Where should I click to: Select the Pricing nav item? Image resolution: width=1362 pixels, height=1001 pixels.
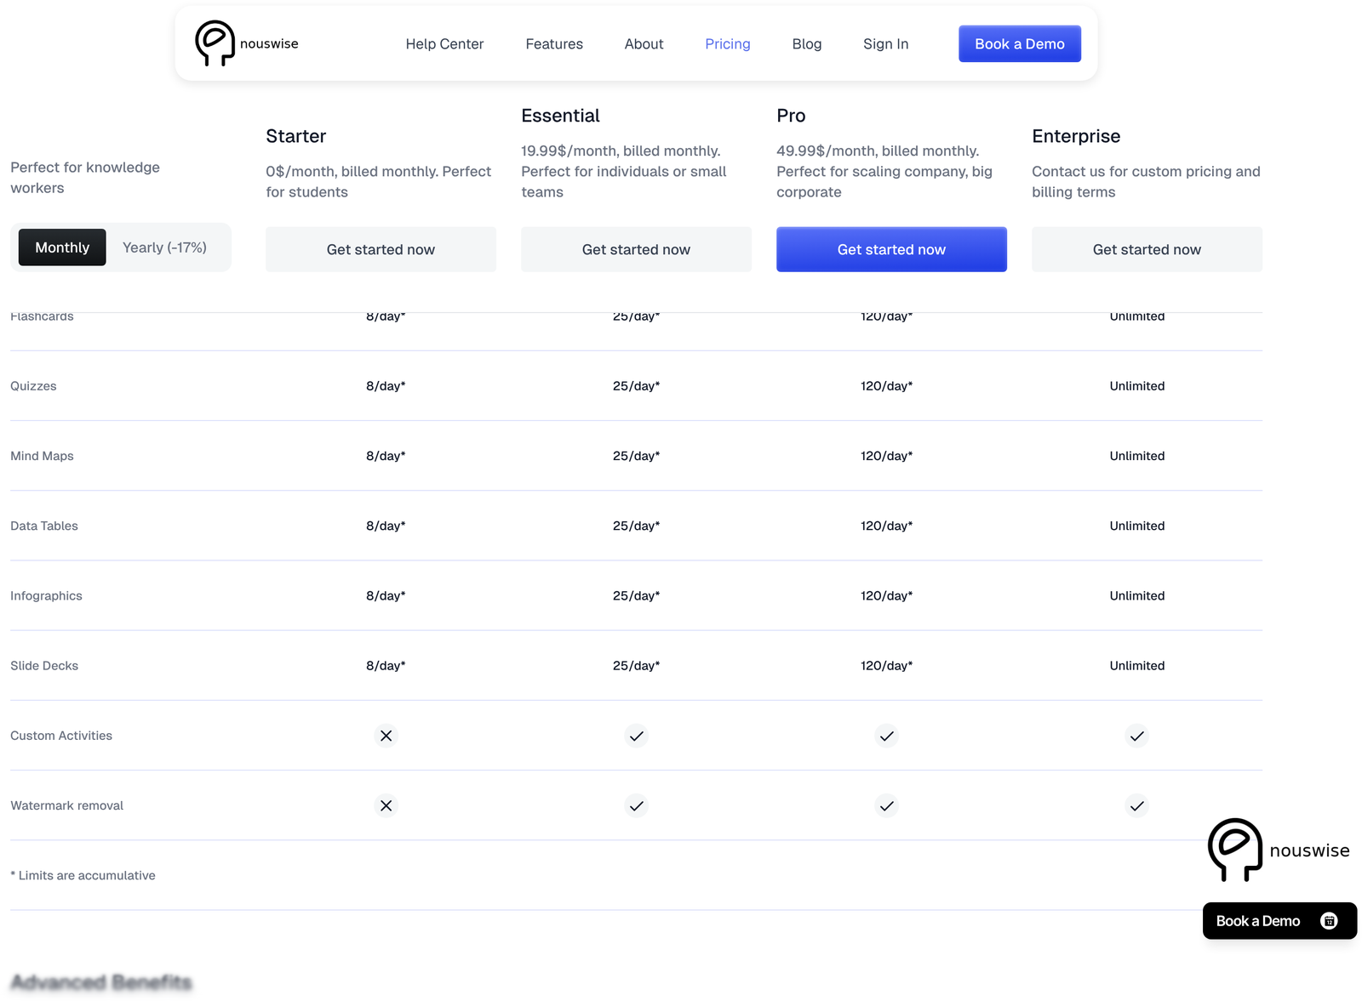pyautogui.click(x=728, y=44)
